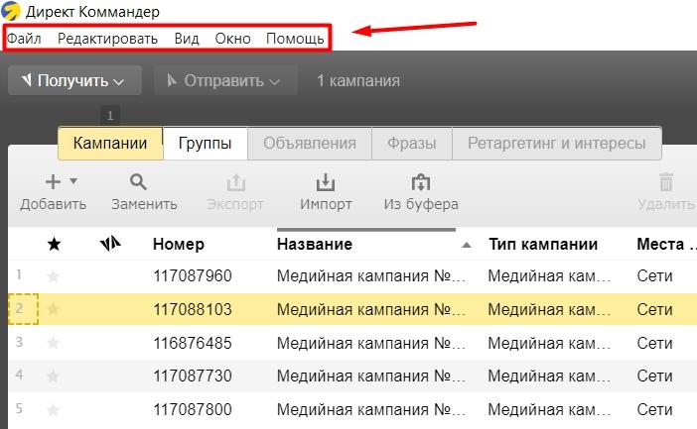Click the Из буфера label
This screenshot has width=697, height=429.
coord(421,204)
